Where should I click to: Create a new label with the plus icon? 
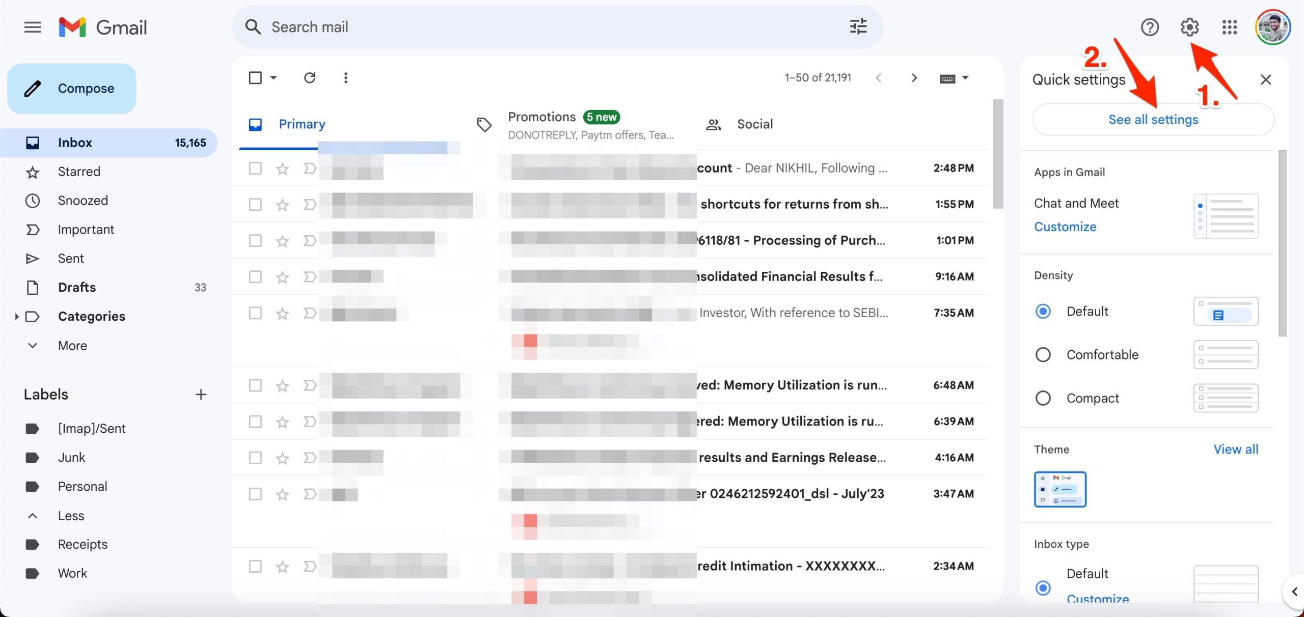coord(201,394)
